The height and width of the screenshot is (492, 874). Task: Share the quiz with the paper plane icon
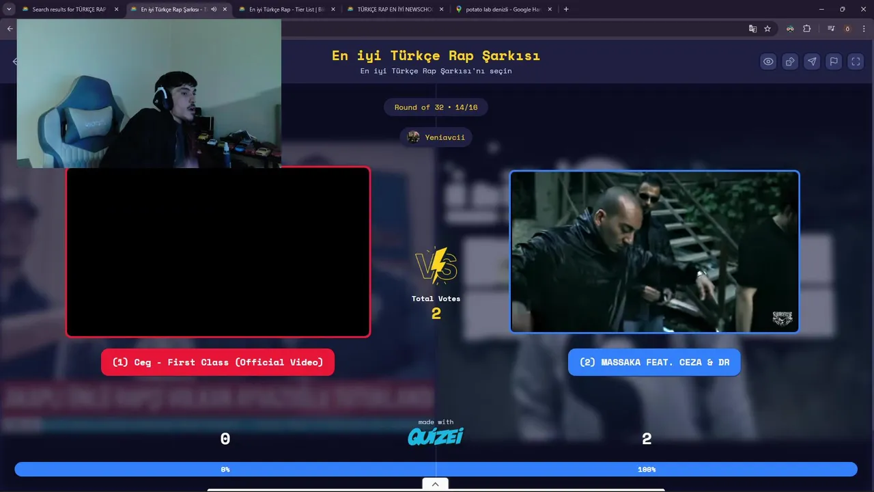[x=812, y=61]
